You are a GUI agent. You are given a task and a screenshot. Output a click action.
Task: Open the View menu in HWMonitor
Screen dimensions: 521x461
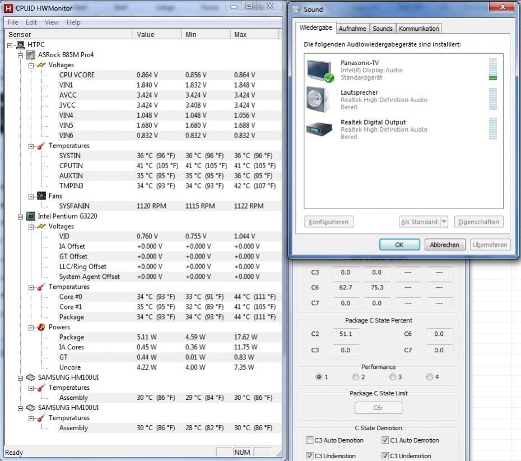52,22
